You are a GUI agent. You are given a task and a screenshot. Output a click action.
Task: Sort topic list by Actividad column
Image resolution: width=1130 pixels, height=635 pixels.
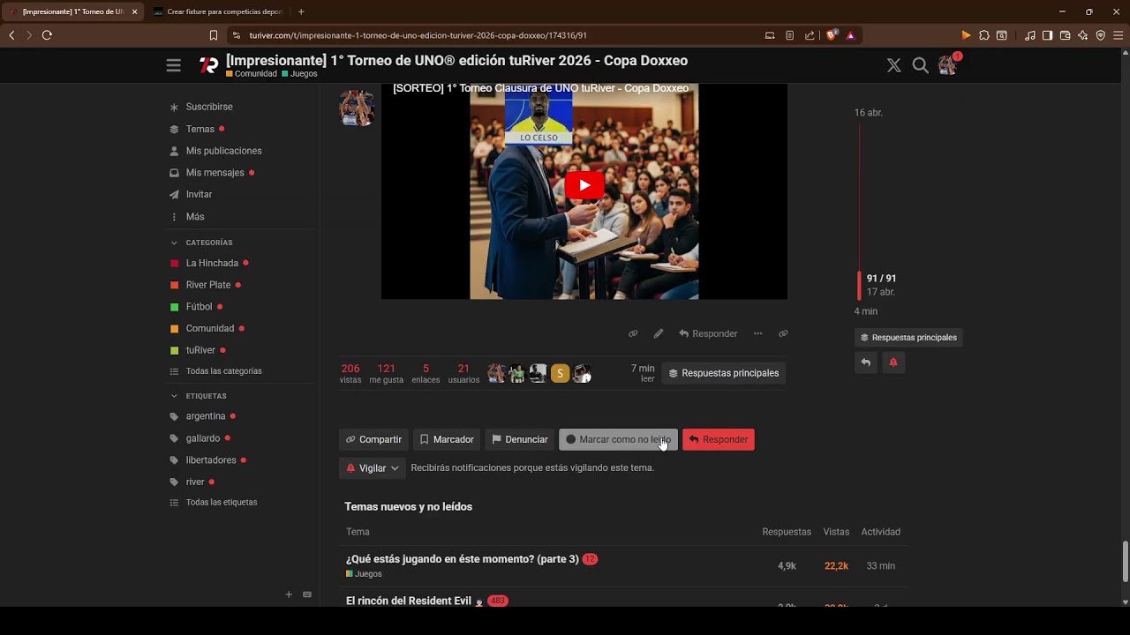(x=880, y=532)
